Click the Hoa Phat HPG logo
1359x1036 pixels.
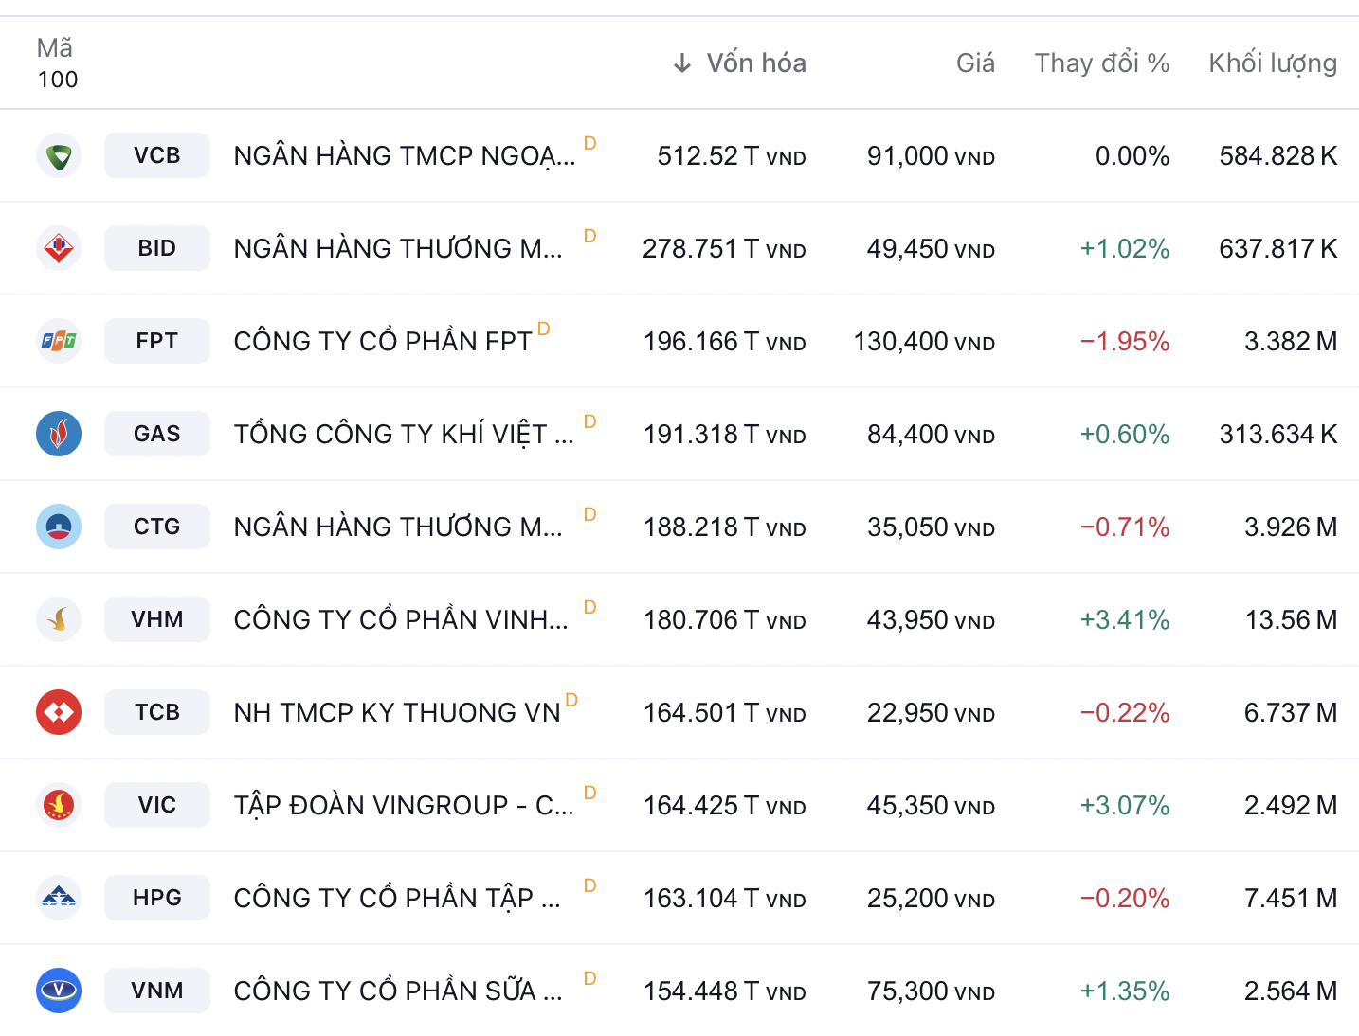point(59,898)
